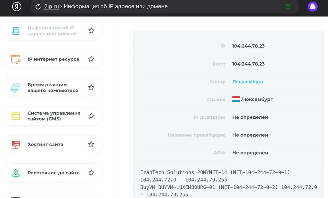Click the 'Хост:' label

point(219,64)
